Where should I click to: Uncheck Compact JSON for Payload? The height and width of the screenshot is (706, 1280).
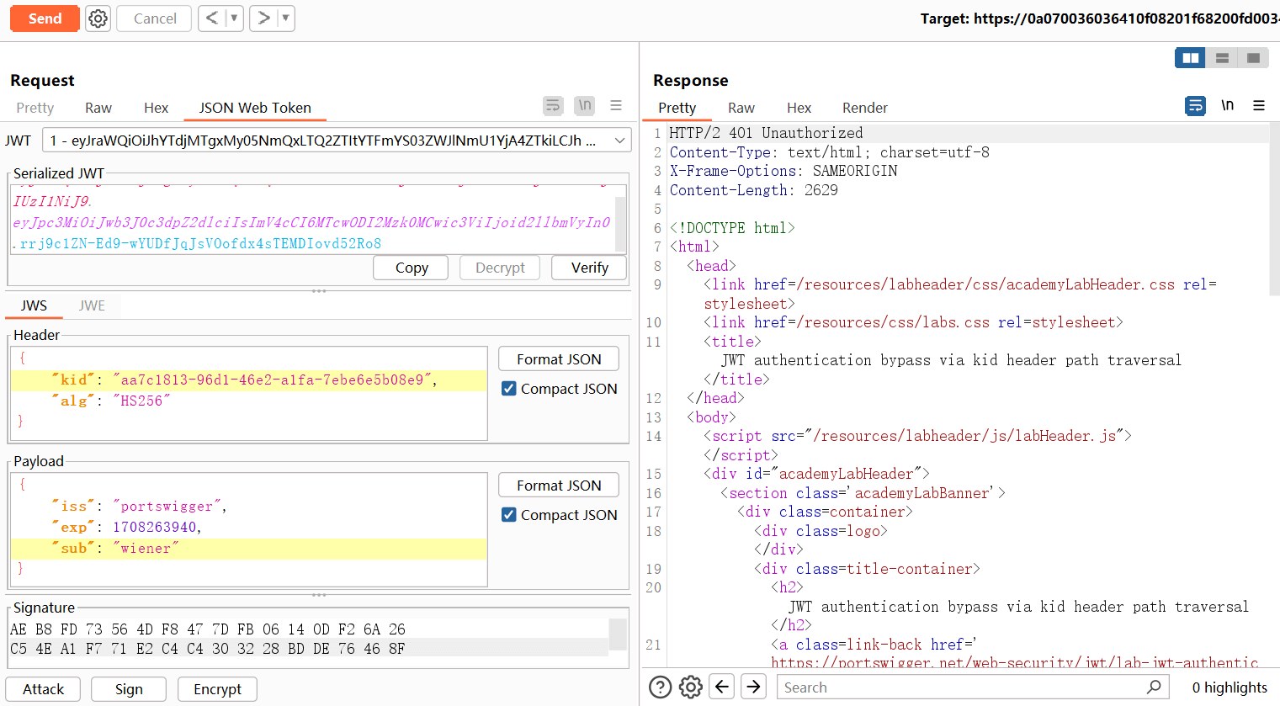pos(509,515)
